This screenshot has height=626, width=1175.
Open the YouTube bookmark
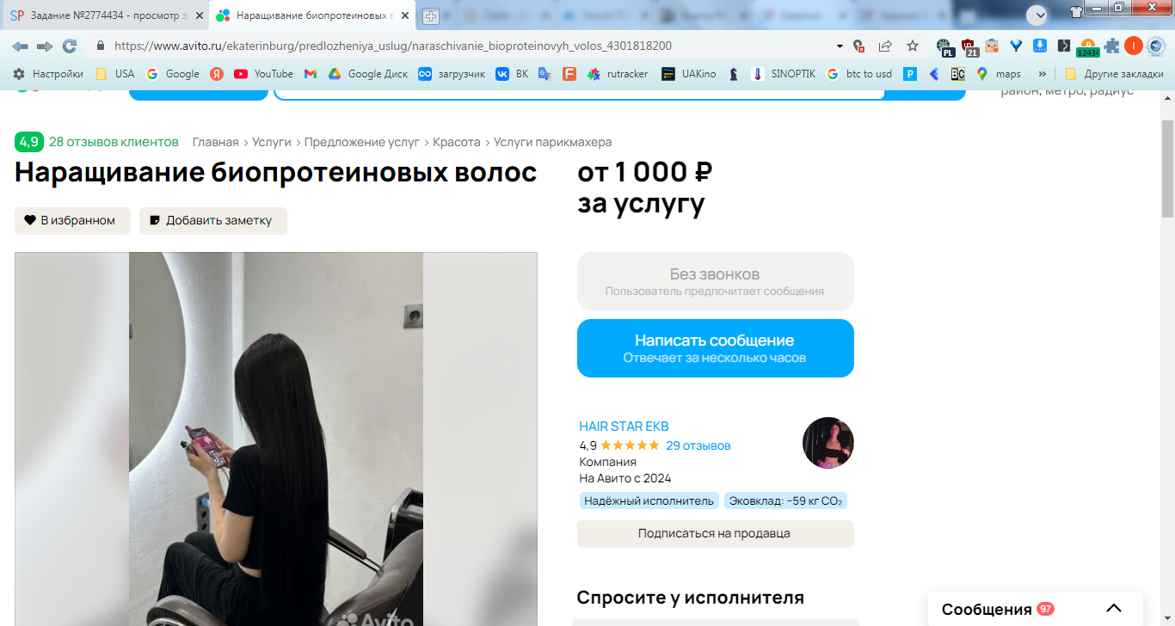(x=263, y=74)
